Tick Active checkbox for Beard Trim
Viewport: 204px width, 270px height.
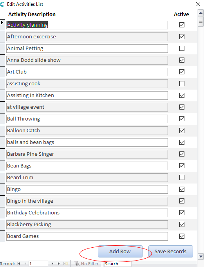(182, 178)
